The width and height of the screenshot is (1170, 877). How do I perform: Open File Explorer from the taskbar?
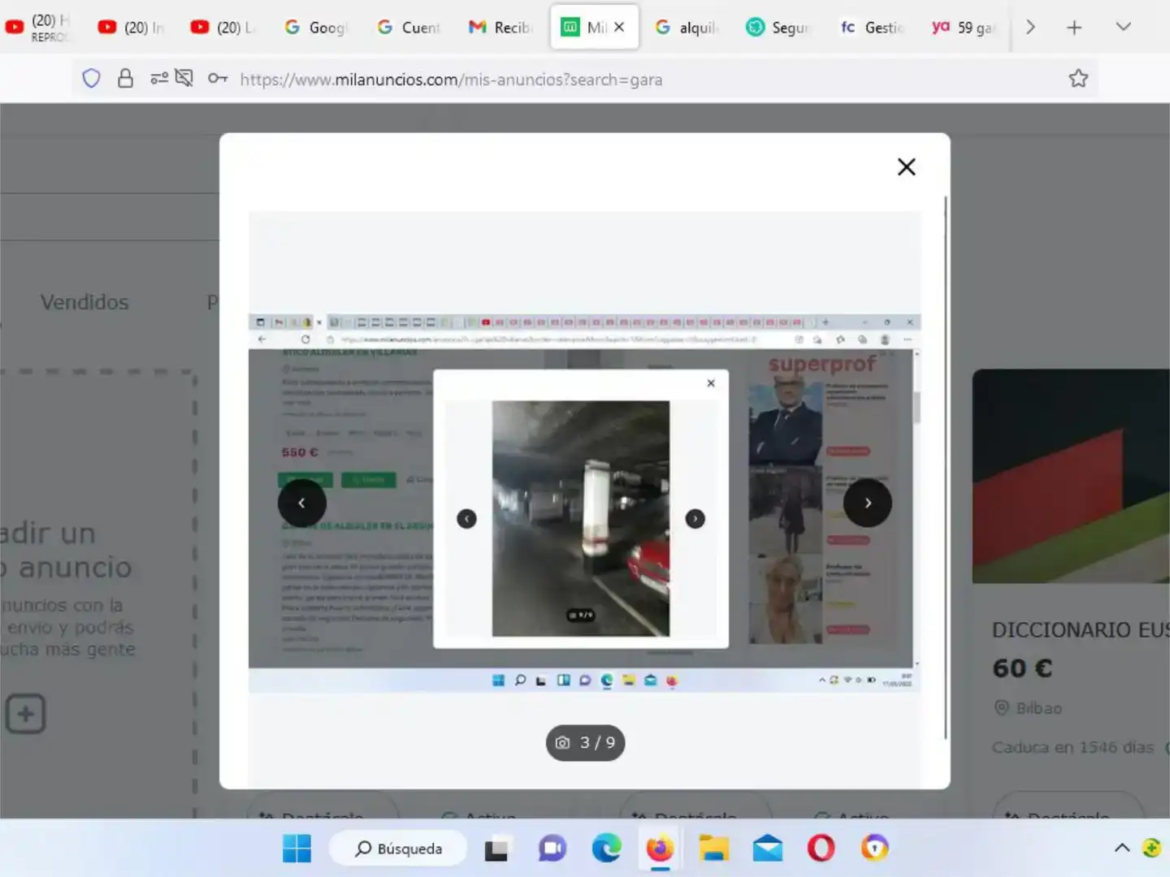pyautogui.click(x=713, y=849)
